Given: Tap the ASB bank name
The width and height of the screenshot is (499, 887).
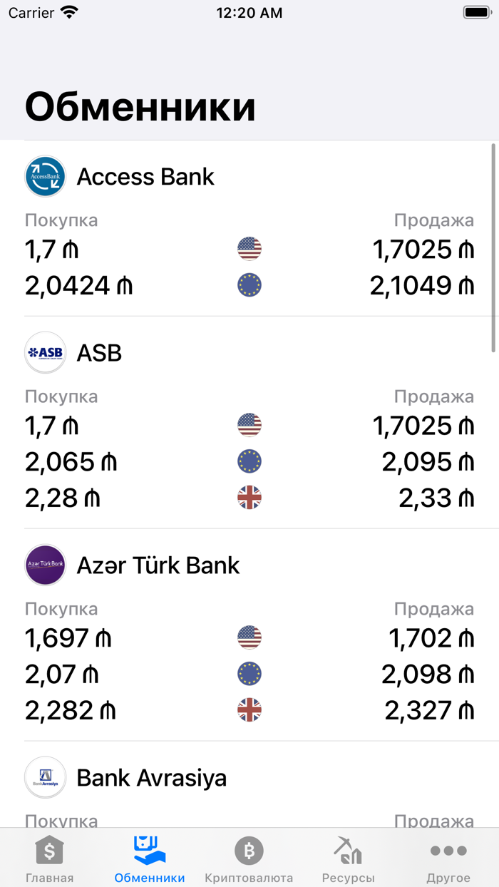Looking at the screenshot, I should coord(101,352).
